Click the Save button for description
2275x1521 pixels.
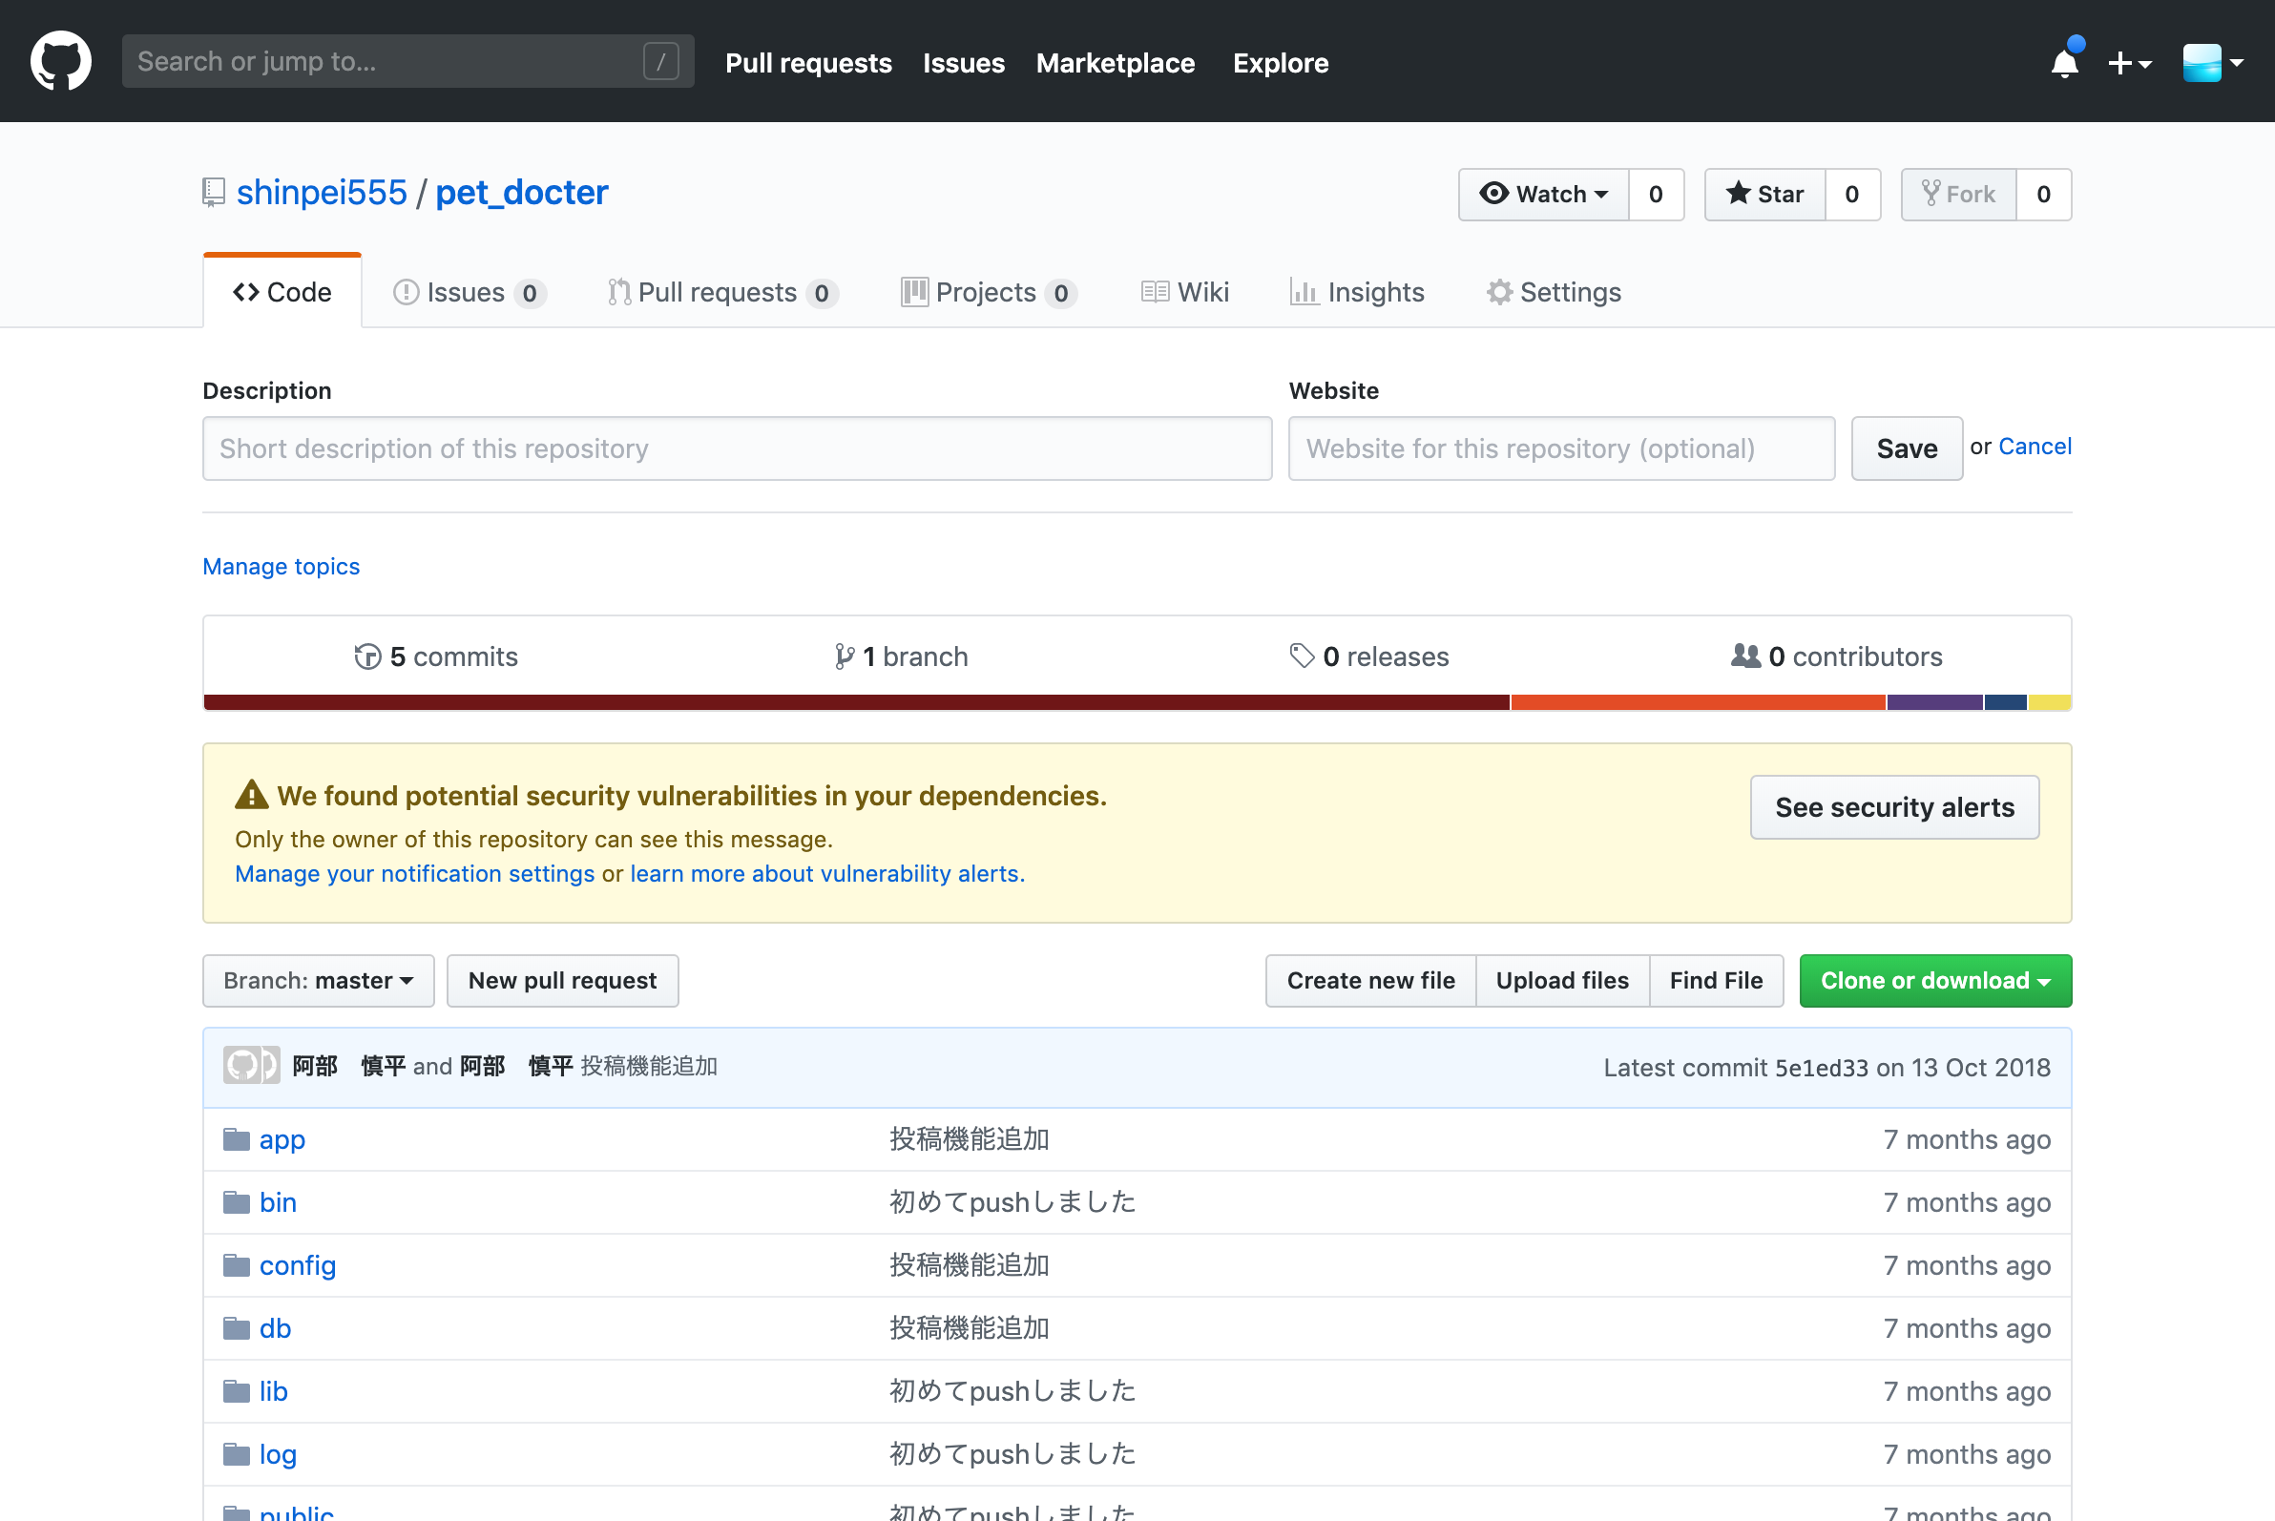point(1906,448)
